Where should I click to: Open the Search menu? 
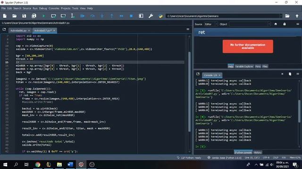click(x=17, y=8)
